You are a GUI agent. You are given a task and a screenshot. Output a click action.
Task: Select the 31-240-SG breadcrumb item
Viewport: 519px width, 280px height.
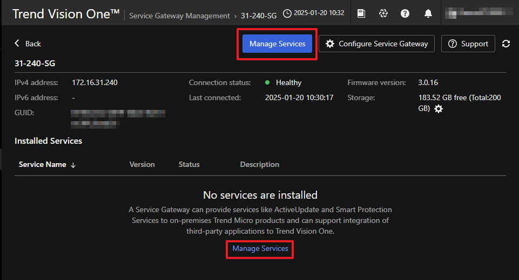click(259, 16)
